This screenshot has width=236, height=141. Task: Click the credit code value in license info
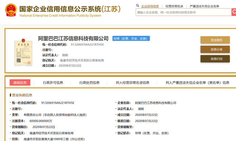click(58, 103)
